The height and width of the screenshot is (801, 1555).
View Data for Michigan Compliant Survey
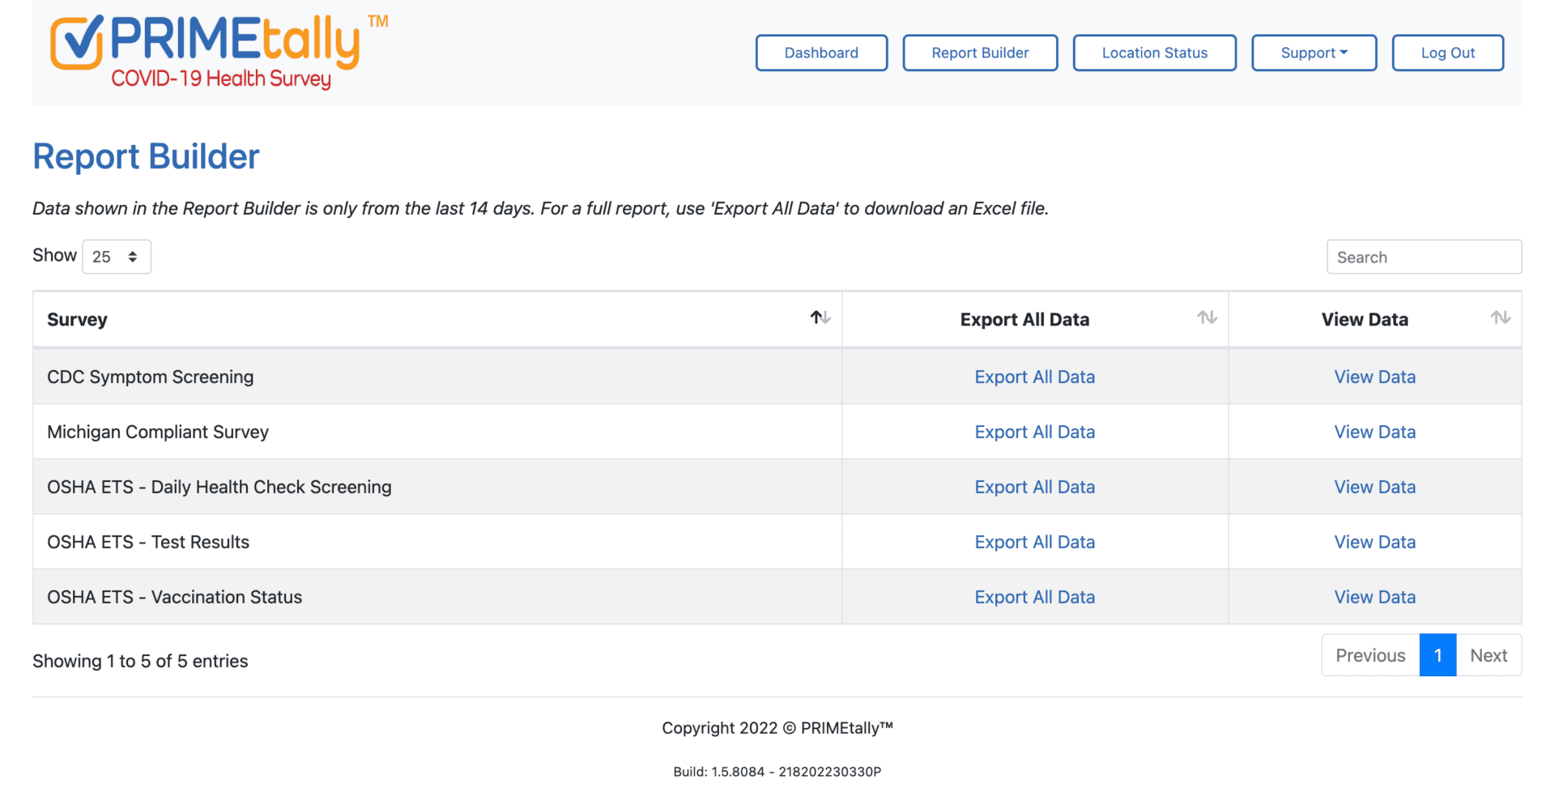pyautogui.click(x=1374, y=432)
